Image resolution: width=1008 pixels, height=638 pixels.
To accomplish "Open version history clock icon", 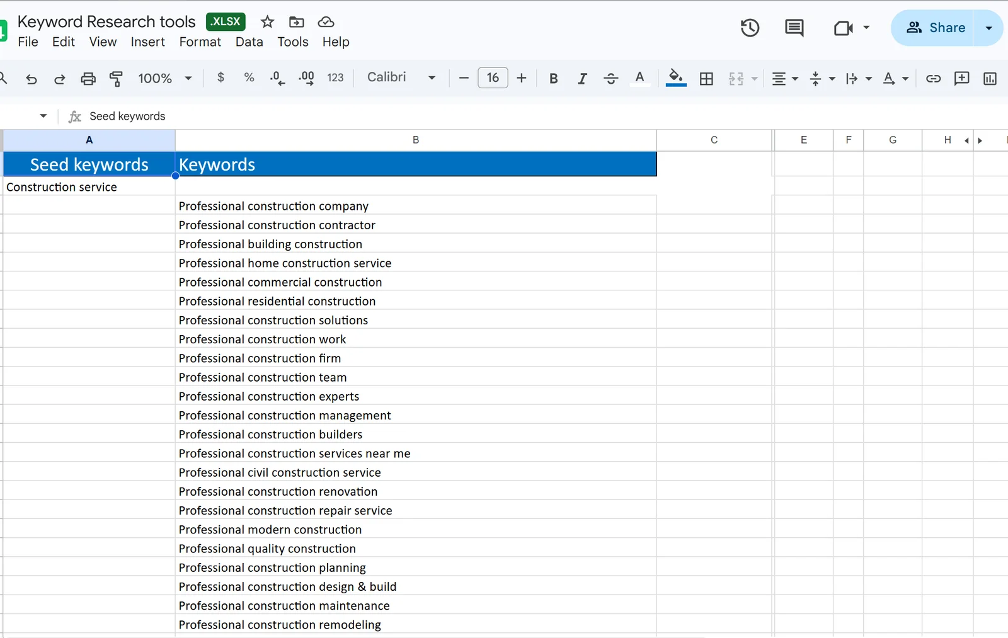I will [x=750, y=28].
